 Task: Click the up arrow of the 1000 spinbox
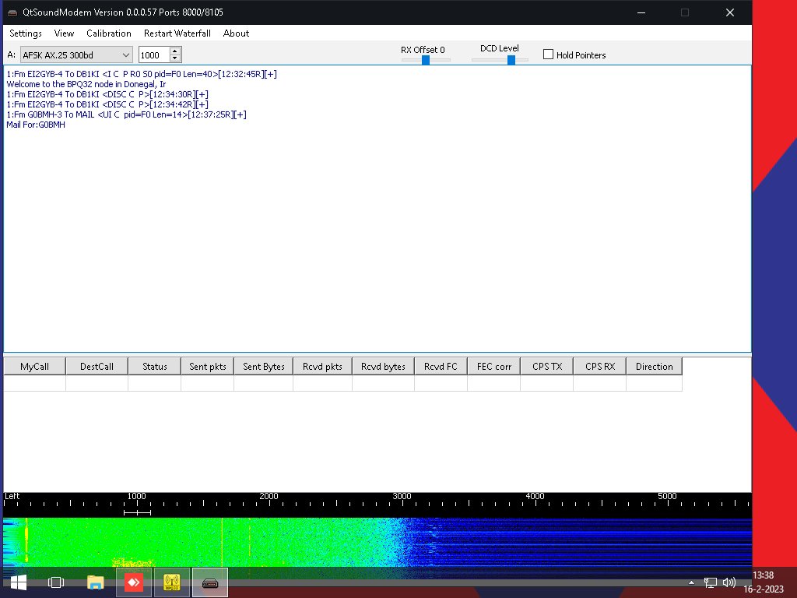click(x=174, y=51)
